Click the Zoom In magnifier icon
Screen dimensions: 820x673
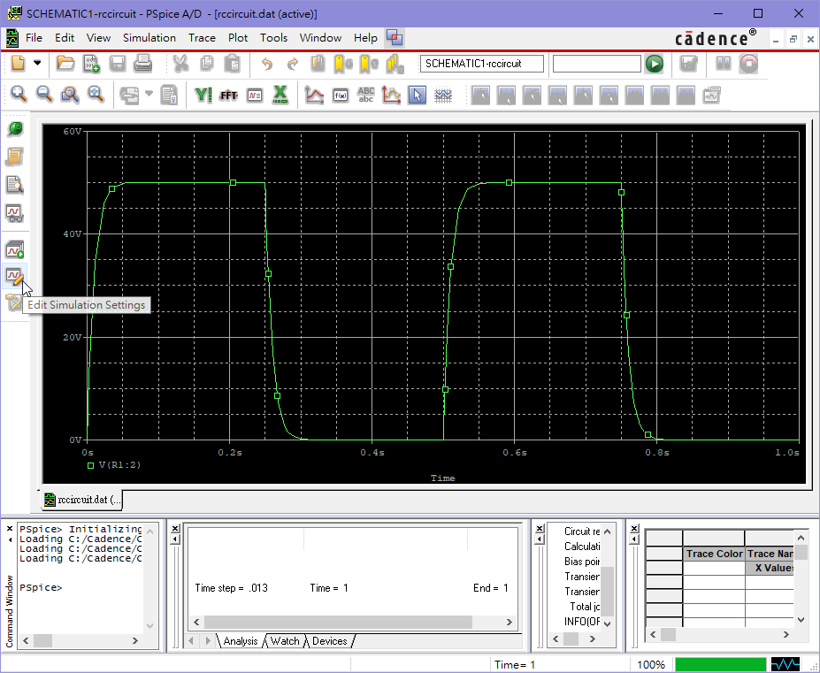click(19, 95)
